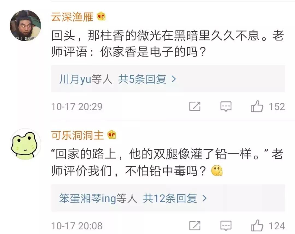Viewport: 295px width, 234px height.
Task: Click replier name 笨蛋湘琴ing
Action: click(88, 198)
